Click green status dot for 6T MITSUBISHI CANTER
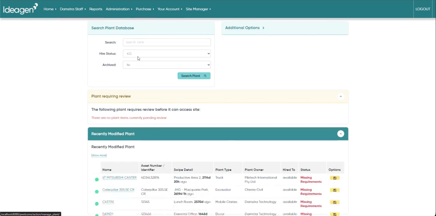Viewport: 436px width, 216px height. tap(97, 179)
